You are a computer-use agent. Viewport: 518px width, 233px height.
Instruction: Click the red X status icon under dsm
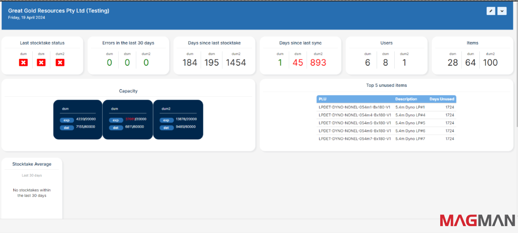coord(41,63)
